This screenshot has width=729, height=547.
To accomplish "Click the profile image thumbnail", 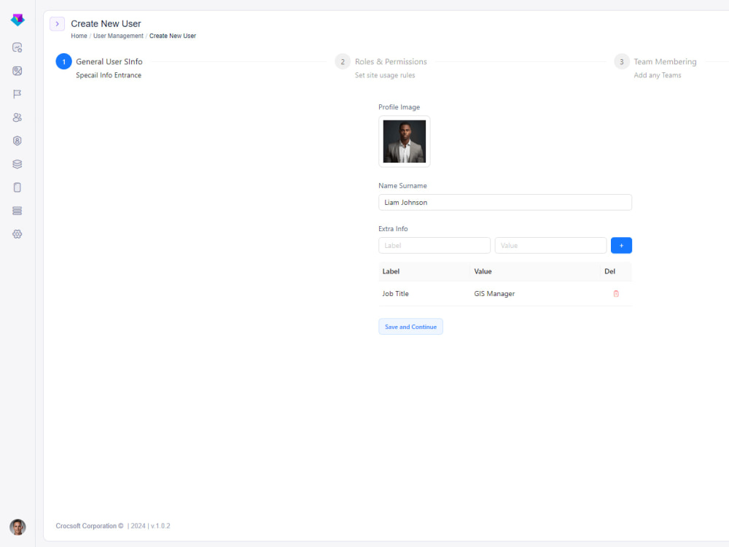I will click(x=404, y=141).
